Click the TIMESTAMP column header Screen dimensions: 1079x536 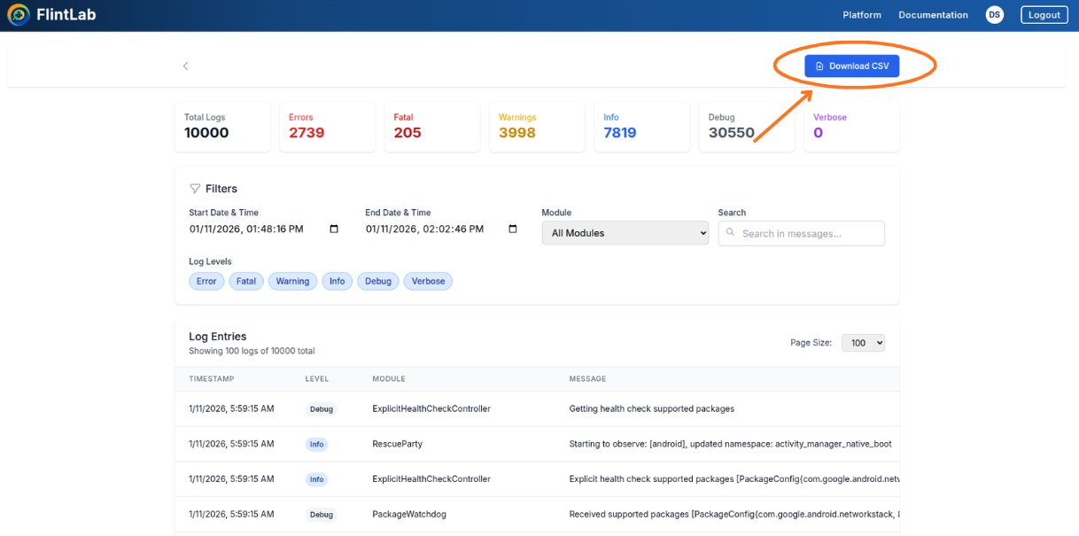point(212,379)
